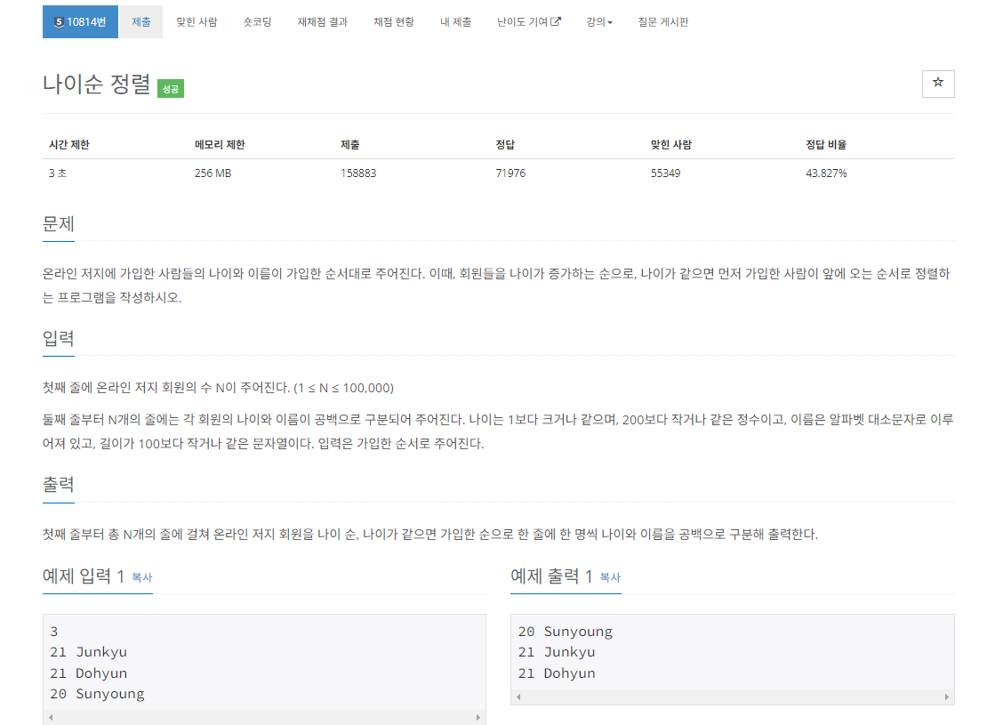Open the 10814번 problem tab
The image size is (1003, 725).
coord(81,21)
